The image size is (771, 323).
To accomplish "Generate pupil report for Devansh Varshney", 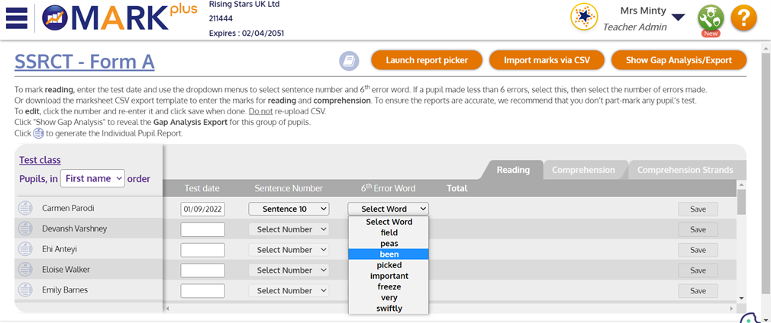I will (25, 229).
